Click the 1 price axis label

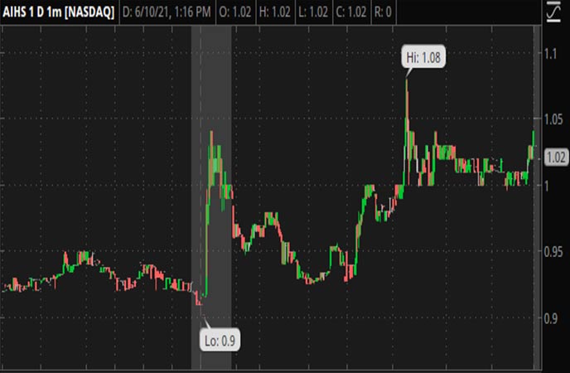pyautogui.click(x=546, y=186)
